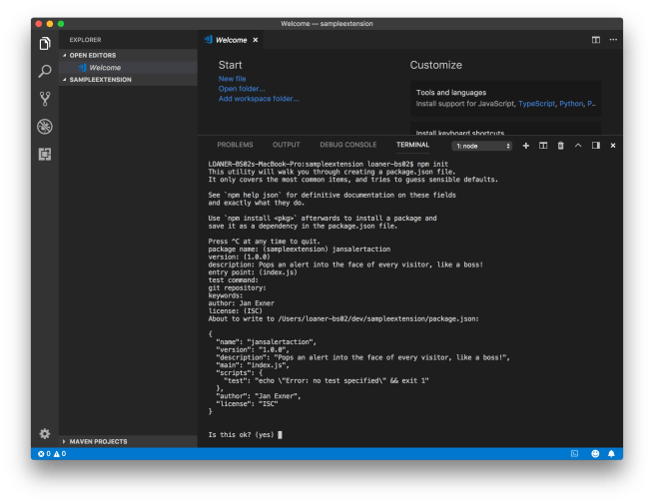Kill the terminal with trash icon
The image size is (654, 504).
(x=560, y=146)
